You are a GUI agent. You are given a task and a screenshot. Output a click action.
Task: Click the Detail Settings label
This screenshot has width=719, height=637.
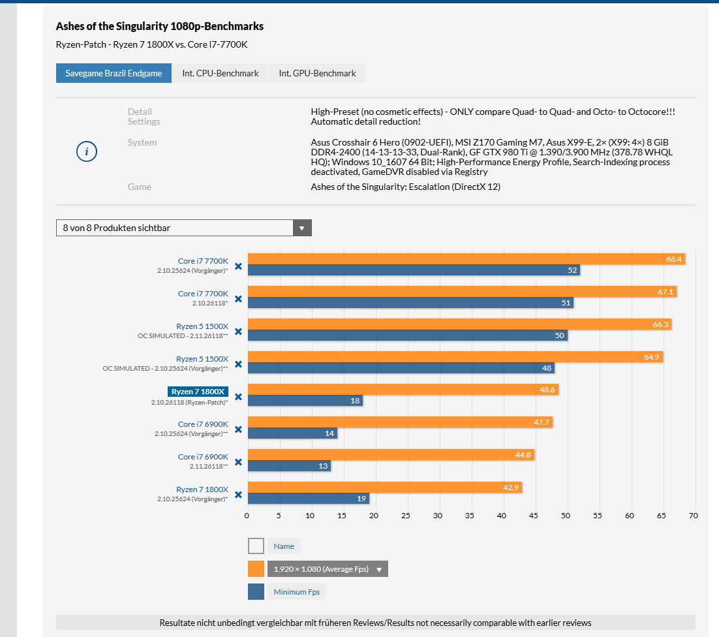144,116
